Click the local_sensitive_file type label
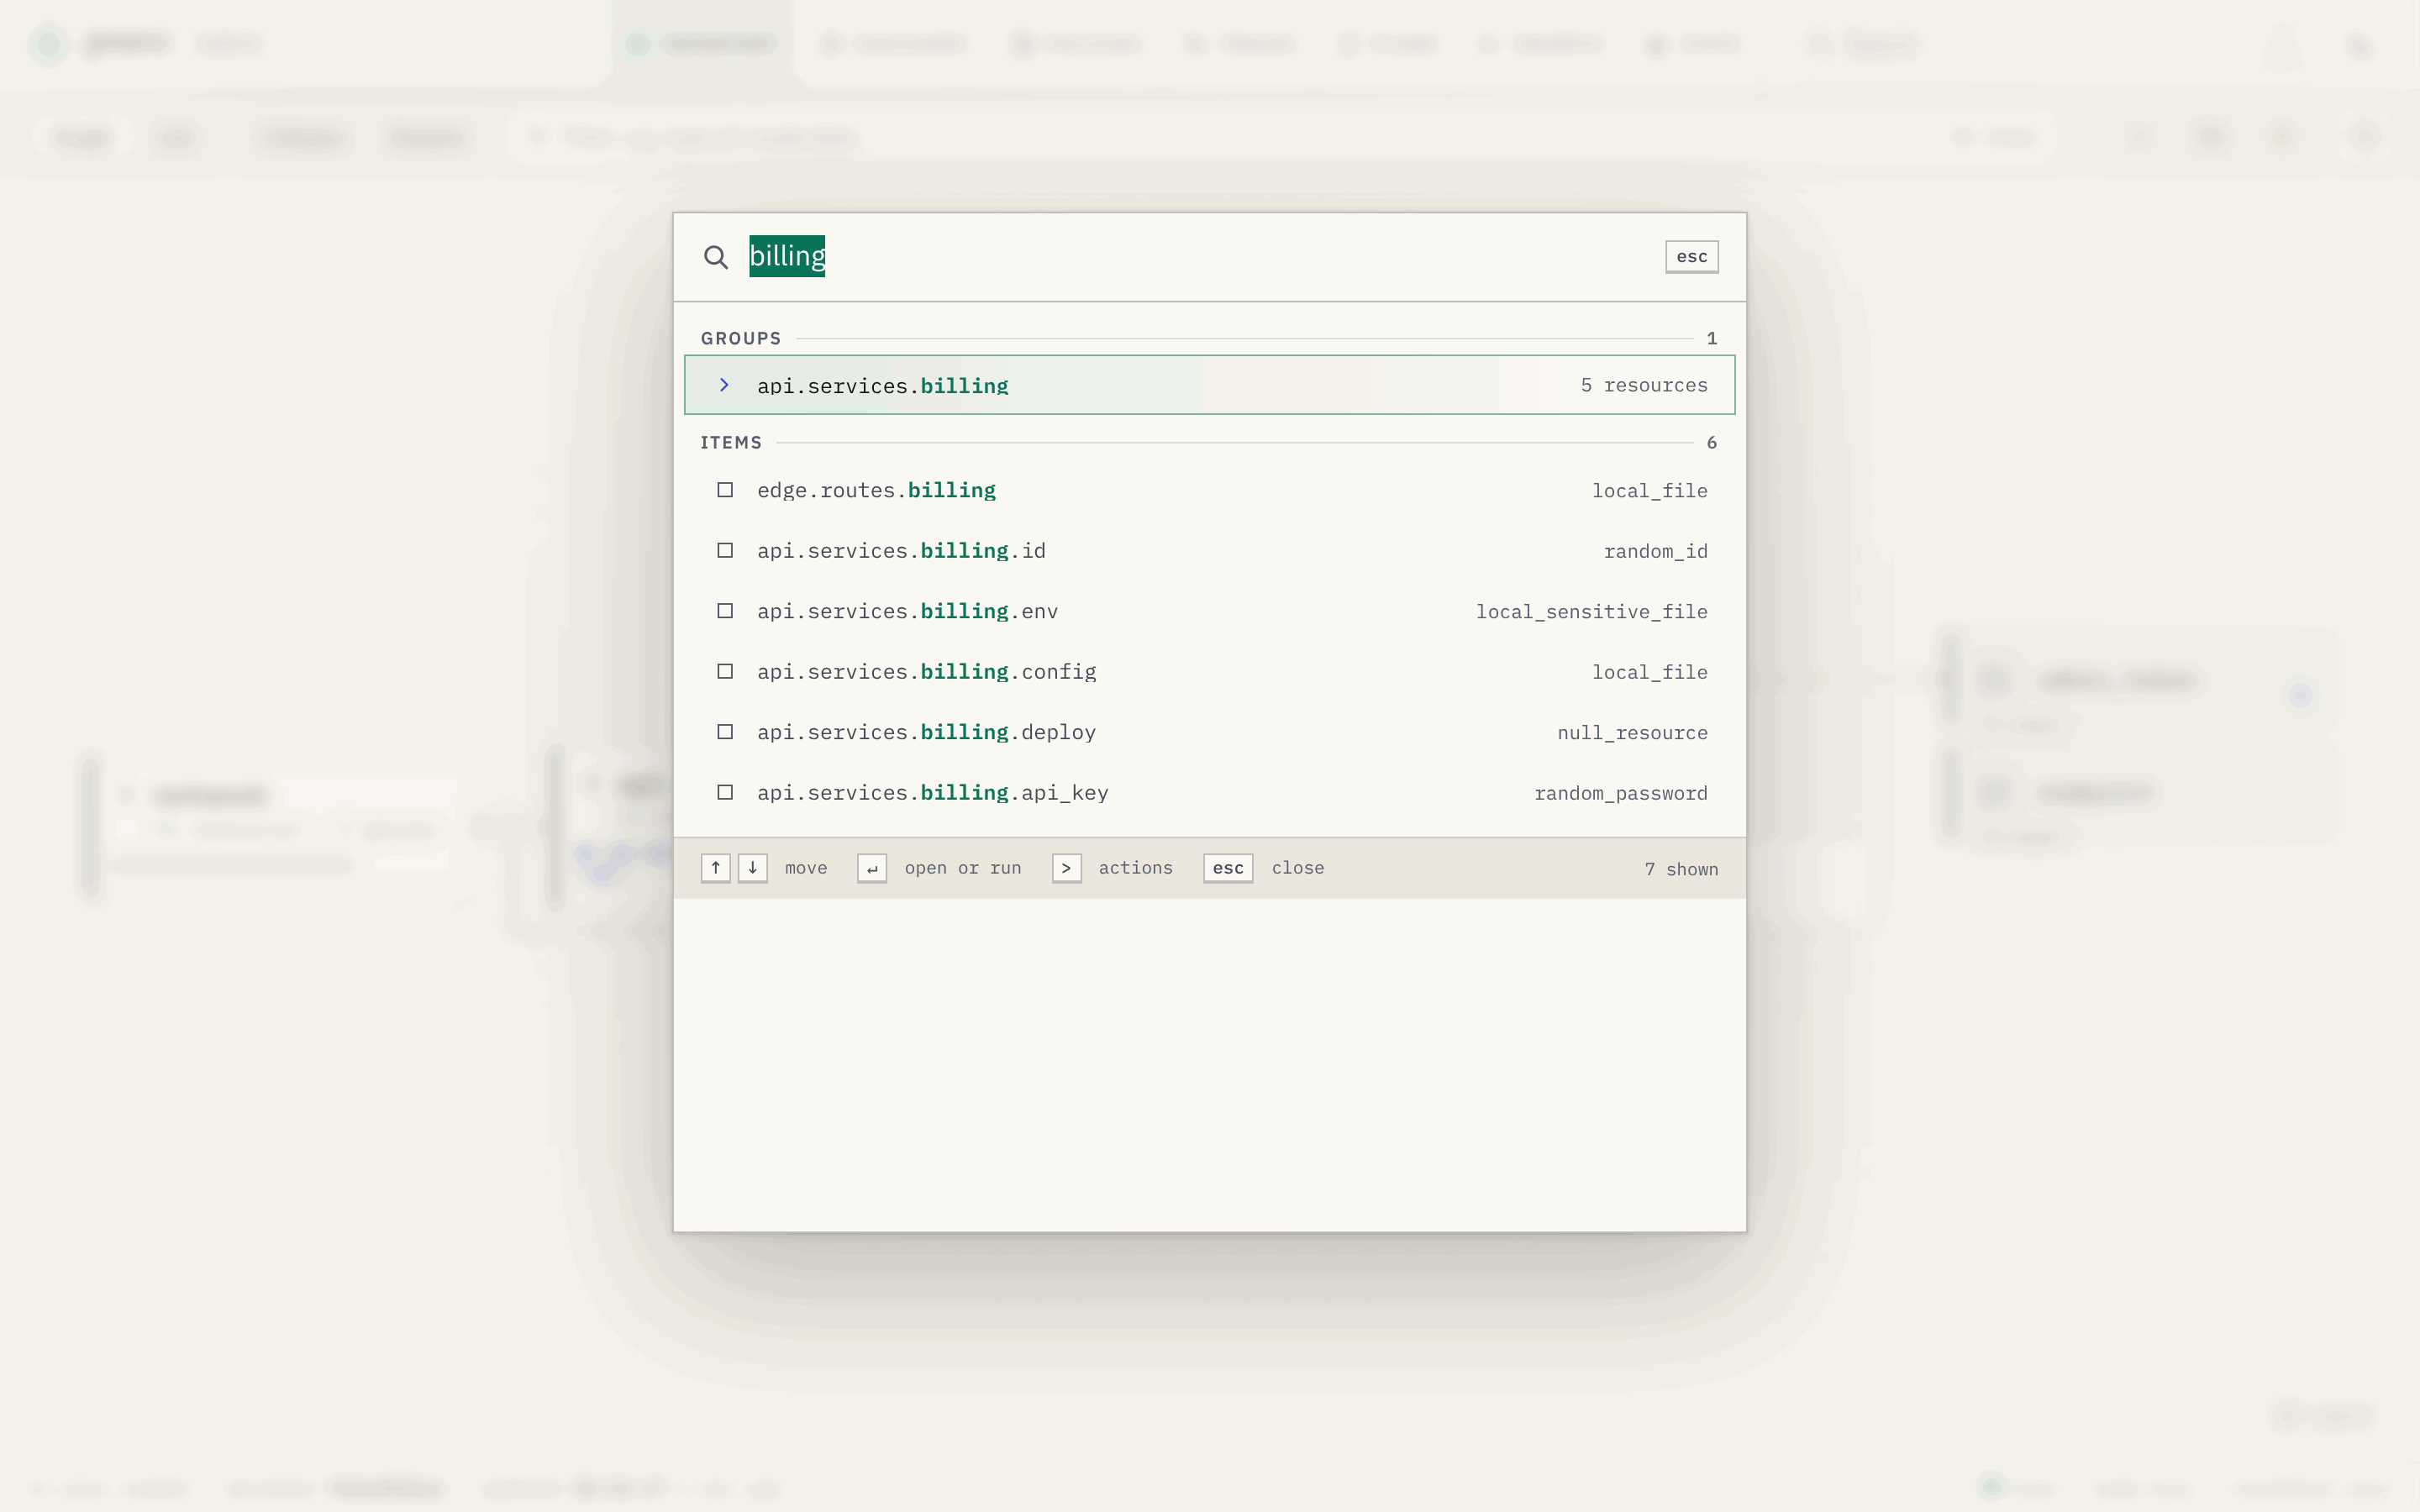2420x1512 pixels. [x=1591, y=612]
